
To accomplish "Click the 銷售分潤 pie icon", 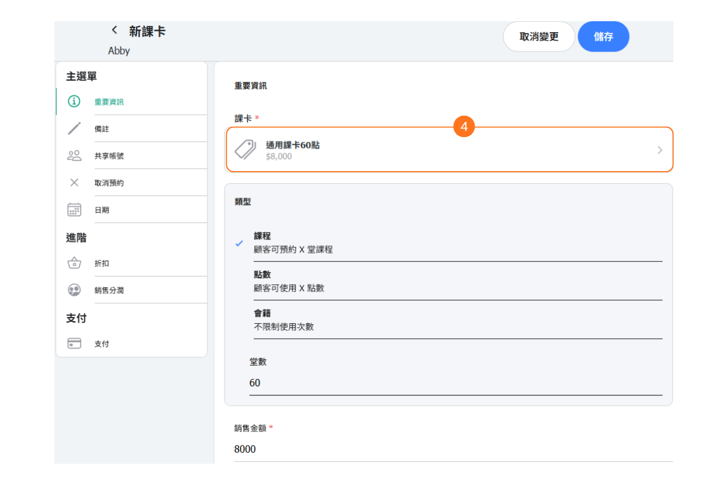I will 74,290.
